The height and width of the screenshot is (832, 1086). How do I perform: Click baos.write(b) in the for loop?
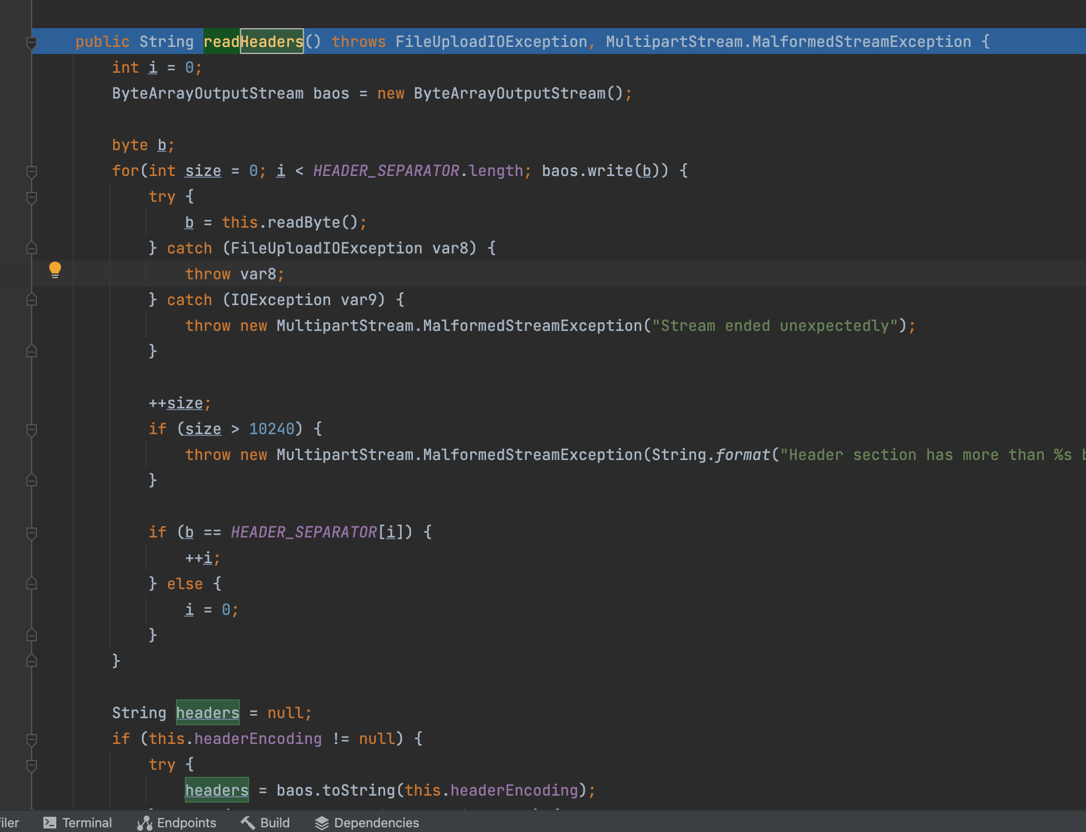[600, 171]
